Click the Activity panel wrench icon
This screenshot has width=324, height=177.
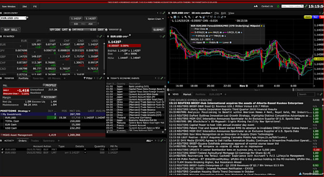pyautogui.click(x=162, y=141)
